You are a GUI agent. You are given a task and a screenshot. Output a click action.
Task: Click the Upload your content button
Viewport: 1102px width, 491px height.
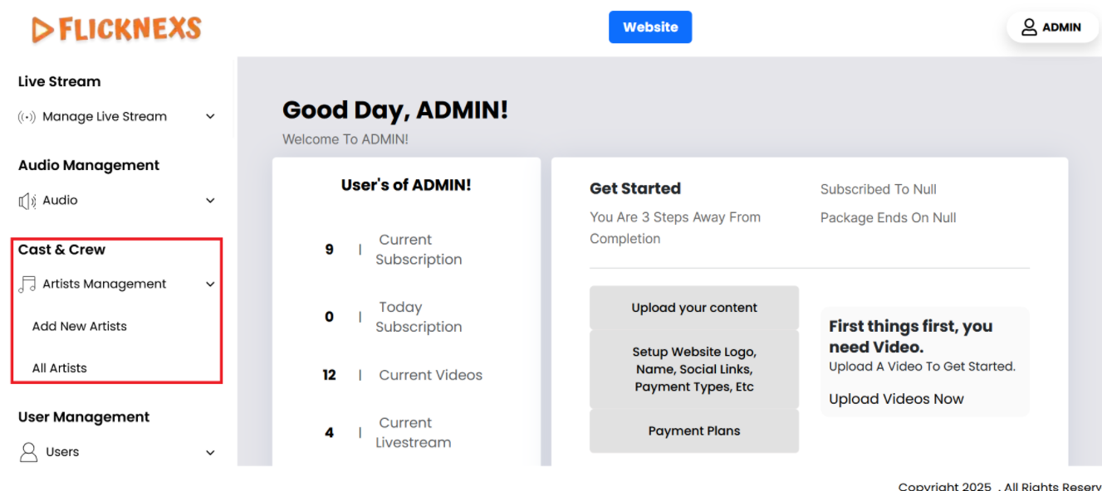694,308
